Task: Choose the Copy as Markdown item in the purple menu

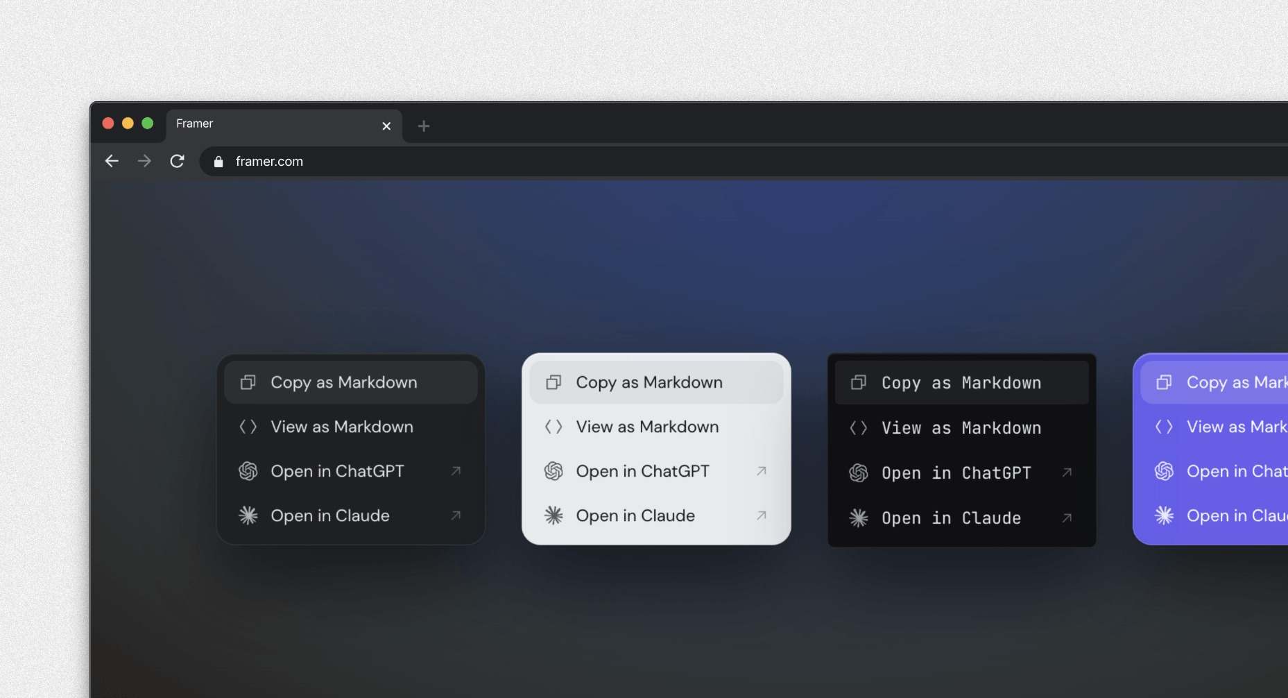Action: (1214, 382)
